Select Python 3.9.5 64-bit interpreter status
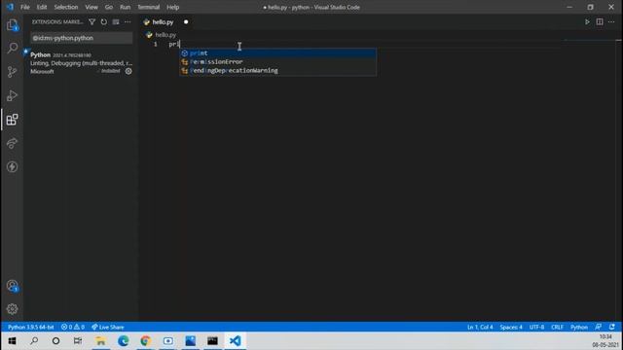The width and height of the screenshot is (623, 350). tap(30, 327)
